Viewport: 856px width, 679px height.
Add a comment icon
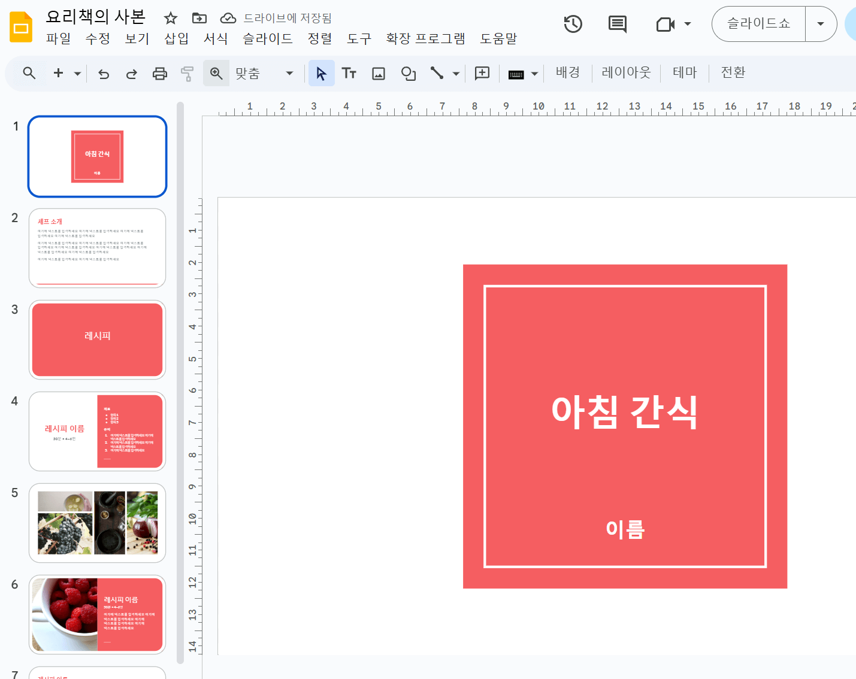click(x=482, y=73)
